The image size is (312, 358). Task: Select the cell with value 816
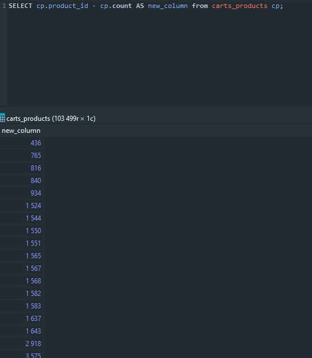[x=22, y=168]
